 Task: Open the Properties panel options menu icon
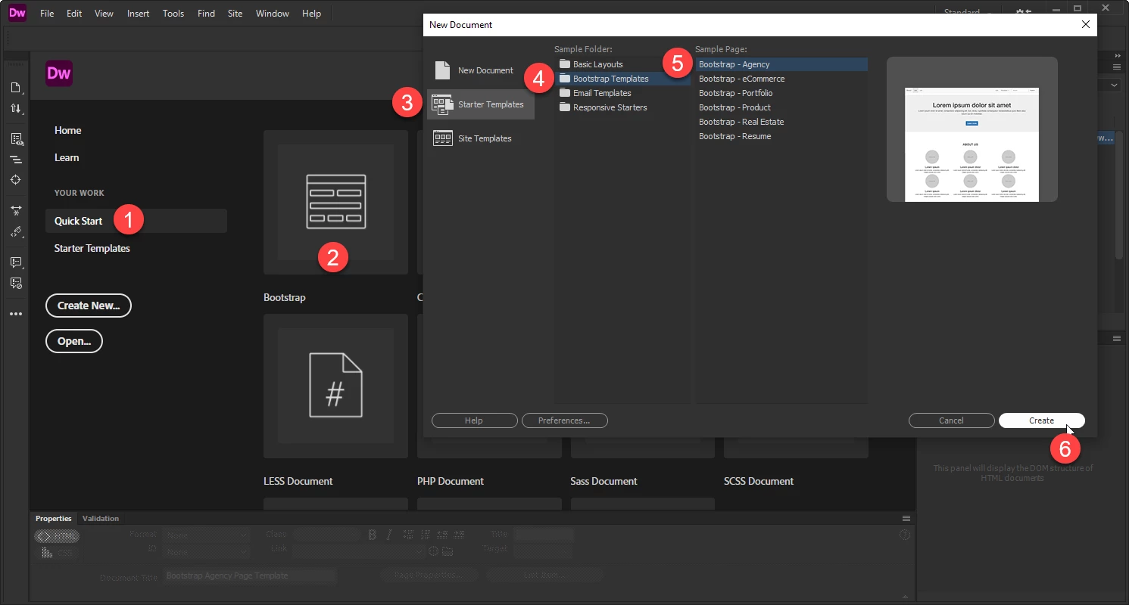(906, 518)
